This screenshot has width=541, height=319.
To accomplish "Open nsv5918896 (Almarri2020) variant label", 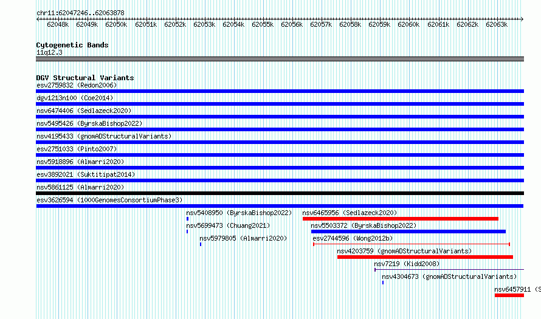I will click(x=80, y=162).
